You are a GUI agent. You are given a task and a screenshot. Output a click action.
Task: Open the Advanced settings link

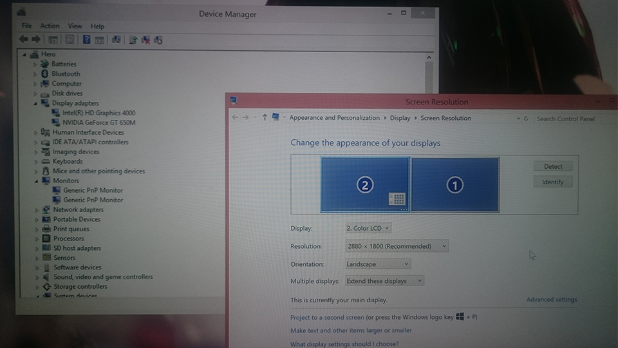click(552, 300)
